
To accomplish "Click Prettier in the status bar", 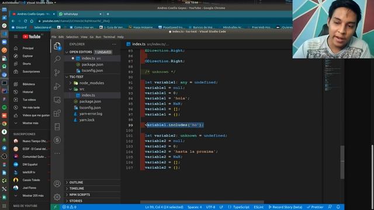I will (x=315, y=207).
